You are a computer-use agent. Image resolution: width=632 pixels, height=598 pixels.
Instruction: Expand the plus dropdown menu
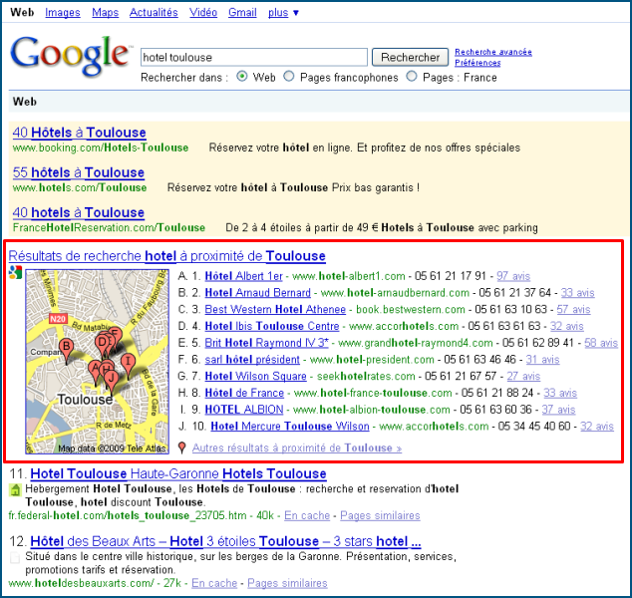click(283, 13)
